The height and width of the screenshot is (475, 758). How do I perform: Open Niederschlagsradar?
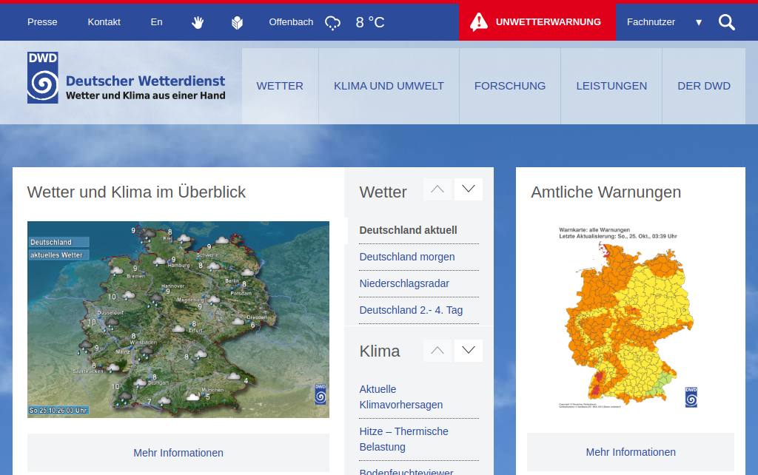pyautogui.click(x=404, y=283)
